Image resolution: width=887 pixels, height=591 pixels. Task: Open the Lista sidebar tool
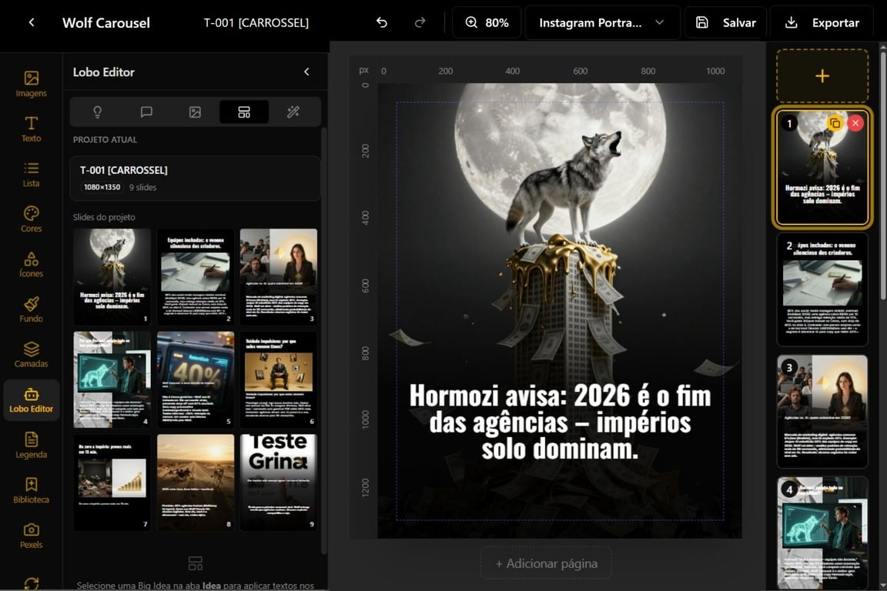point(31,174)
